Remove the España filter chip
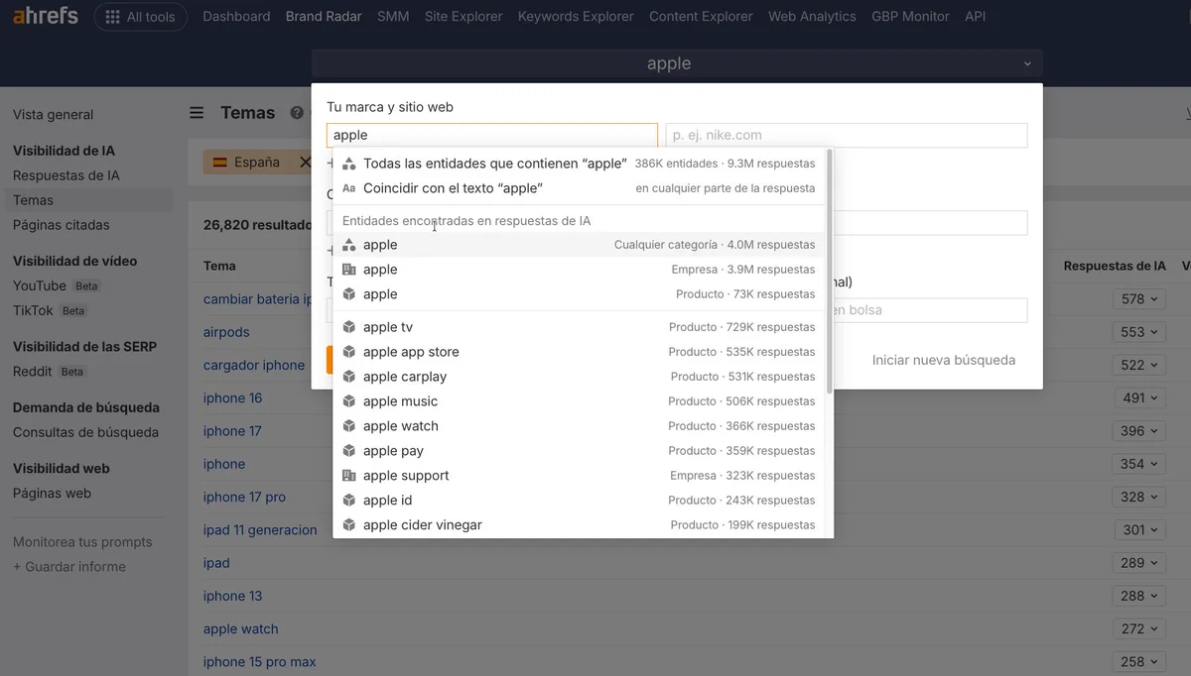The height and width of the screenshot is (676, 1191). click(x=305, y=162)
